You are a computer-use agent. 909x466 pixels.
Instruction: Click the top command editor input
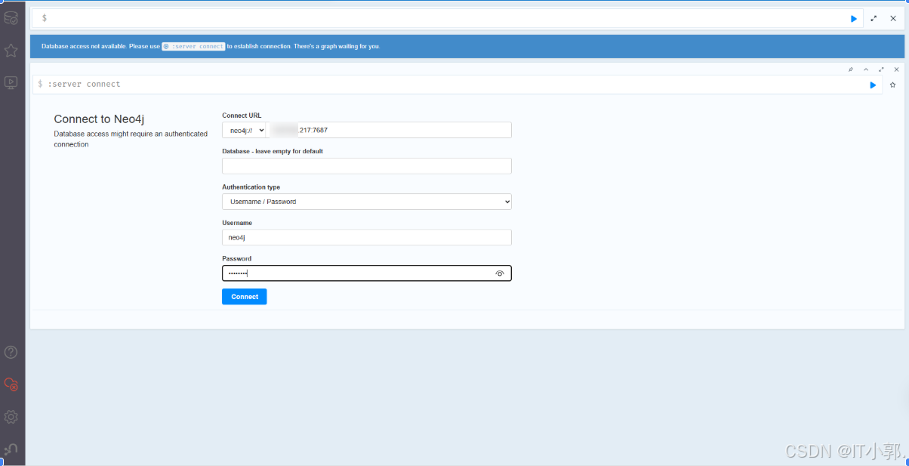click(445, 18)
